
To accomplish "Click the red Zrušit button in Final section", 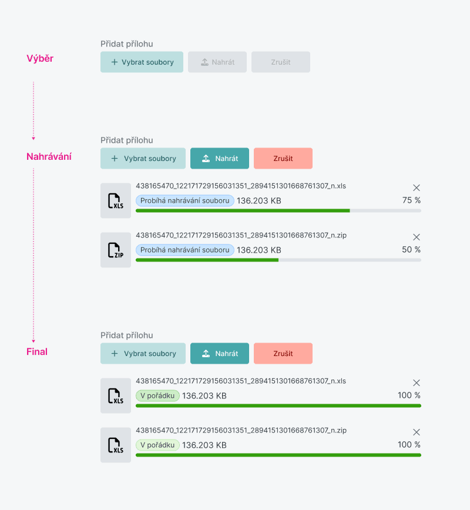I will tap(283, 353).
